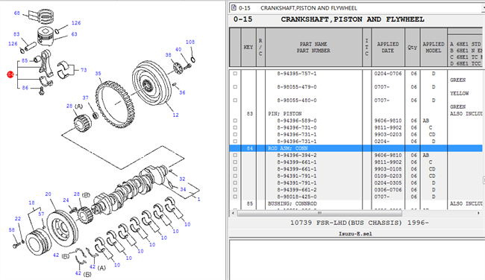485x280 pixels.
Task: Tick checkbox for part 8-98055-479-0
Action: click(x=235, y=86)
